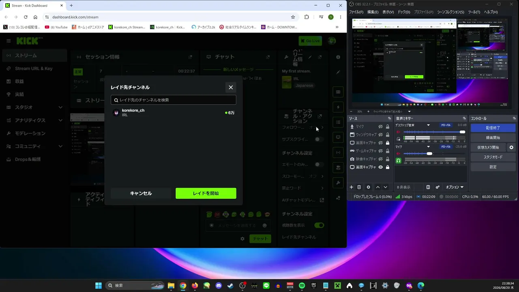Viewport: 519px width, 292px height.
Task: Open the OBS ファイル menu
Action: point(356,12)
